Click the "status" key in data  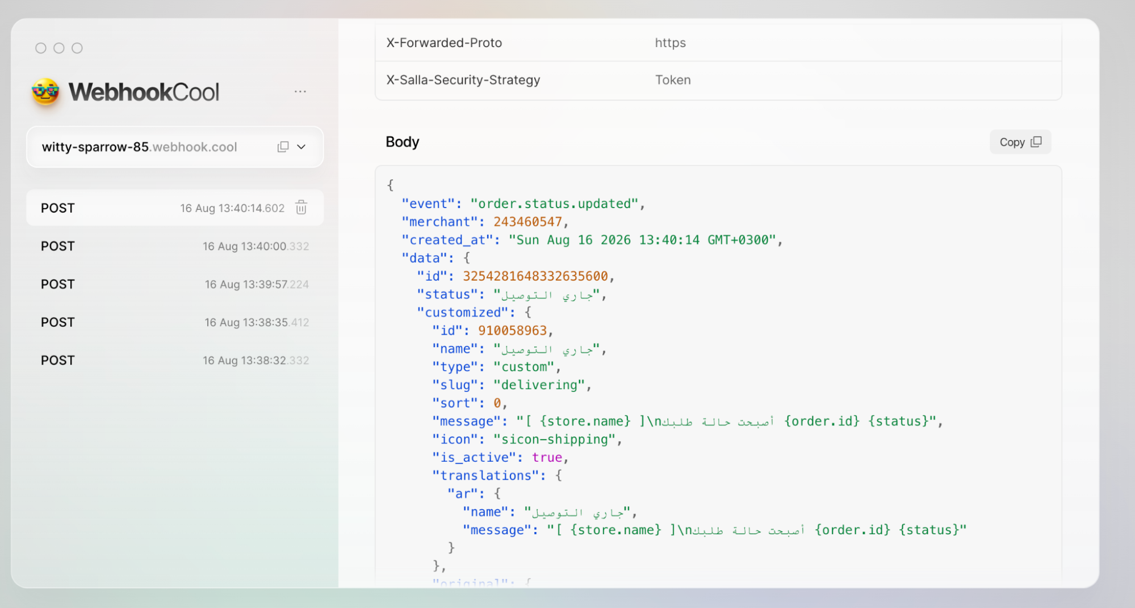(x=447, y=294)
